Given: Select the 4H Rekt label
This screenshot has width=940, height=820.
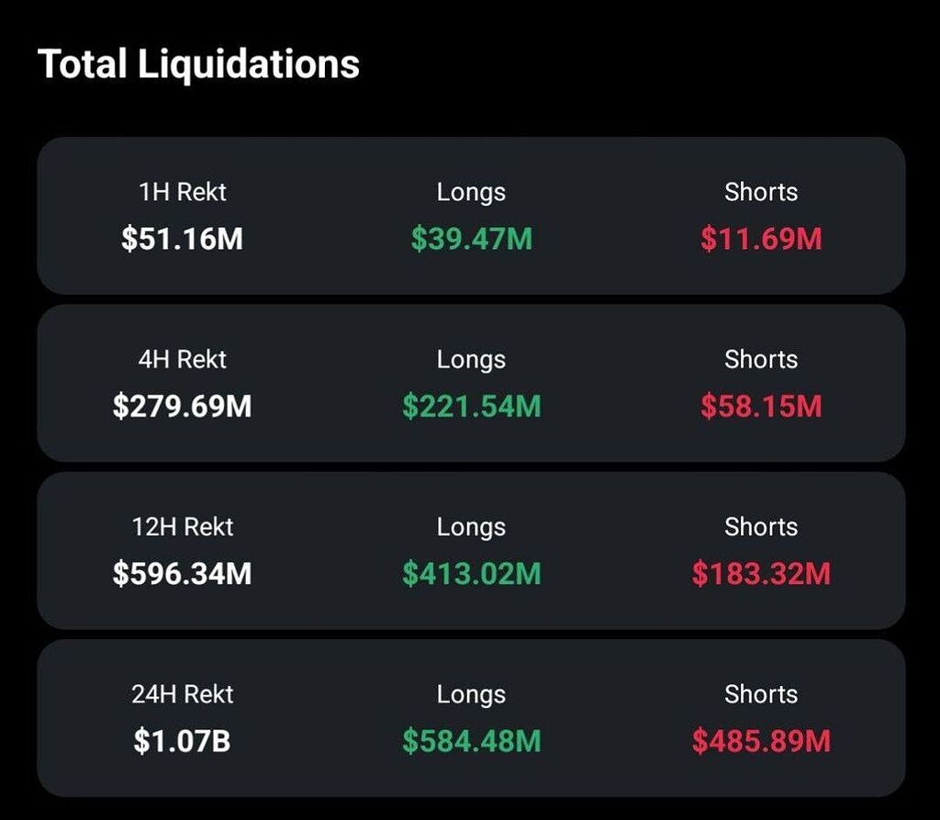Looking at the screenshot, I should click(x=184, y=359).
